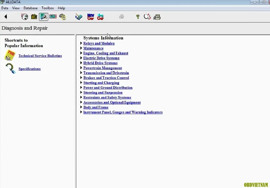This screenshot has width=270, height=188.
Task: Open Accessories and Optional Equipment link
Action: [112, 102]
